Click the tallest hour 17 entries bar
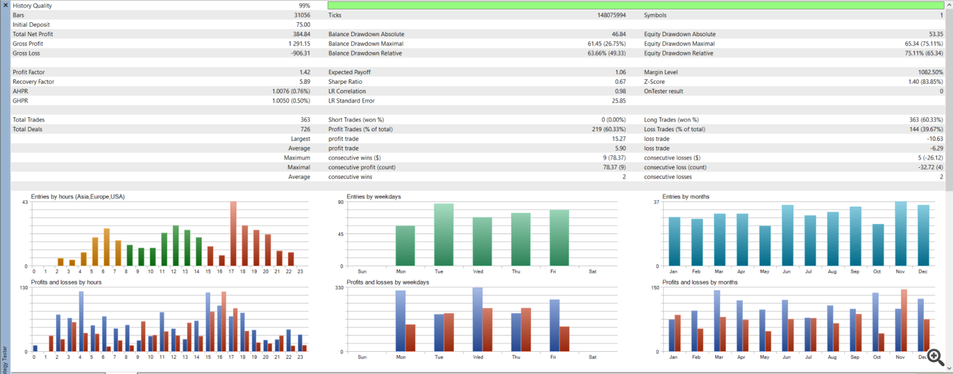Viewport: 953px width, 374px height. (x=233, y=235)
